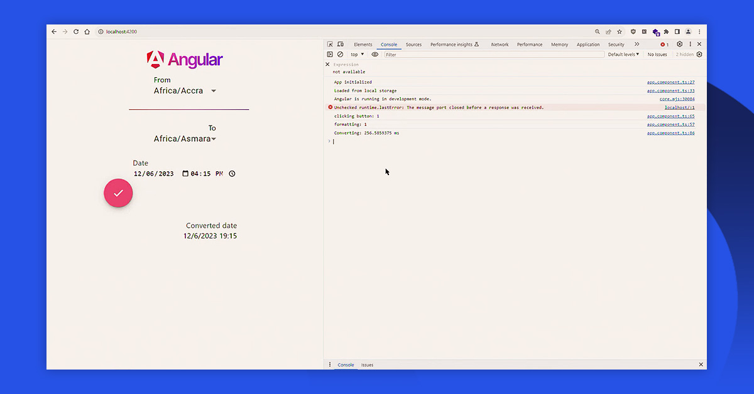Expand the From timezone dropdown Africa/Accra

click(x=214, y=91)
